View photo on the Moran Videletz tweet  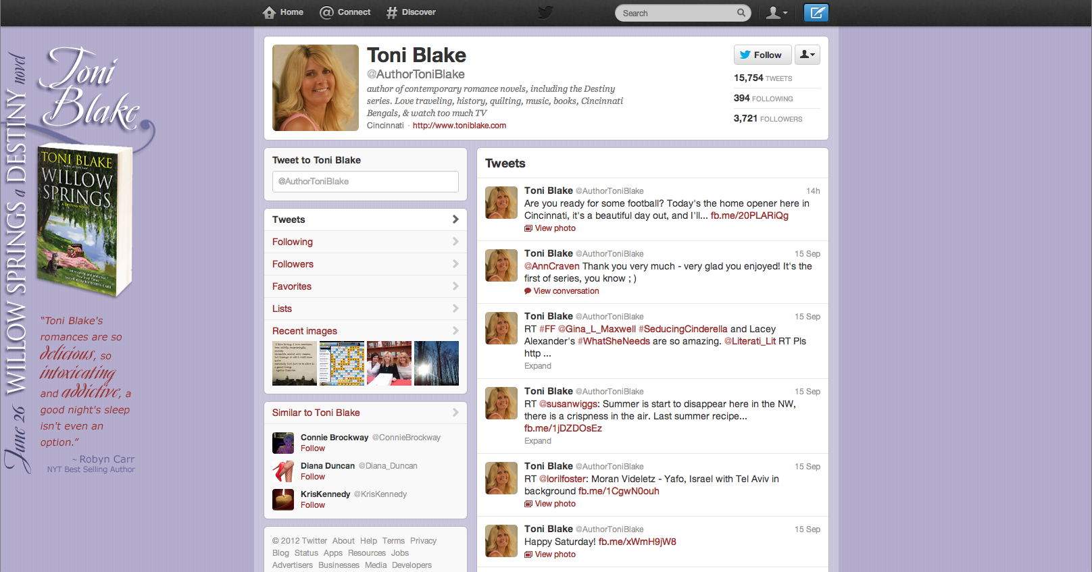555,504
